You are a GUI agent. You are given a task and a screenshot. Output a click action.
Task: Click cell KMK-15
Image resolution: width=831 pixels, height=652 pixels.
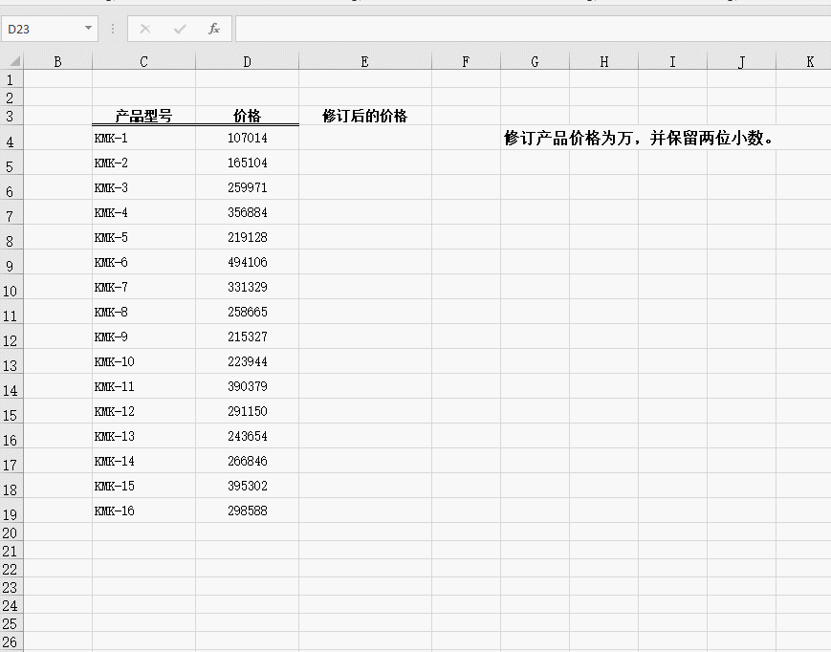pos(143,487)
